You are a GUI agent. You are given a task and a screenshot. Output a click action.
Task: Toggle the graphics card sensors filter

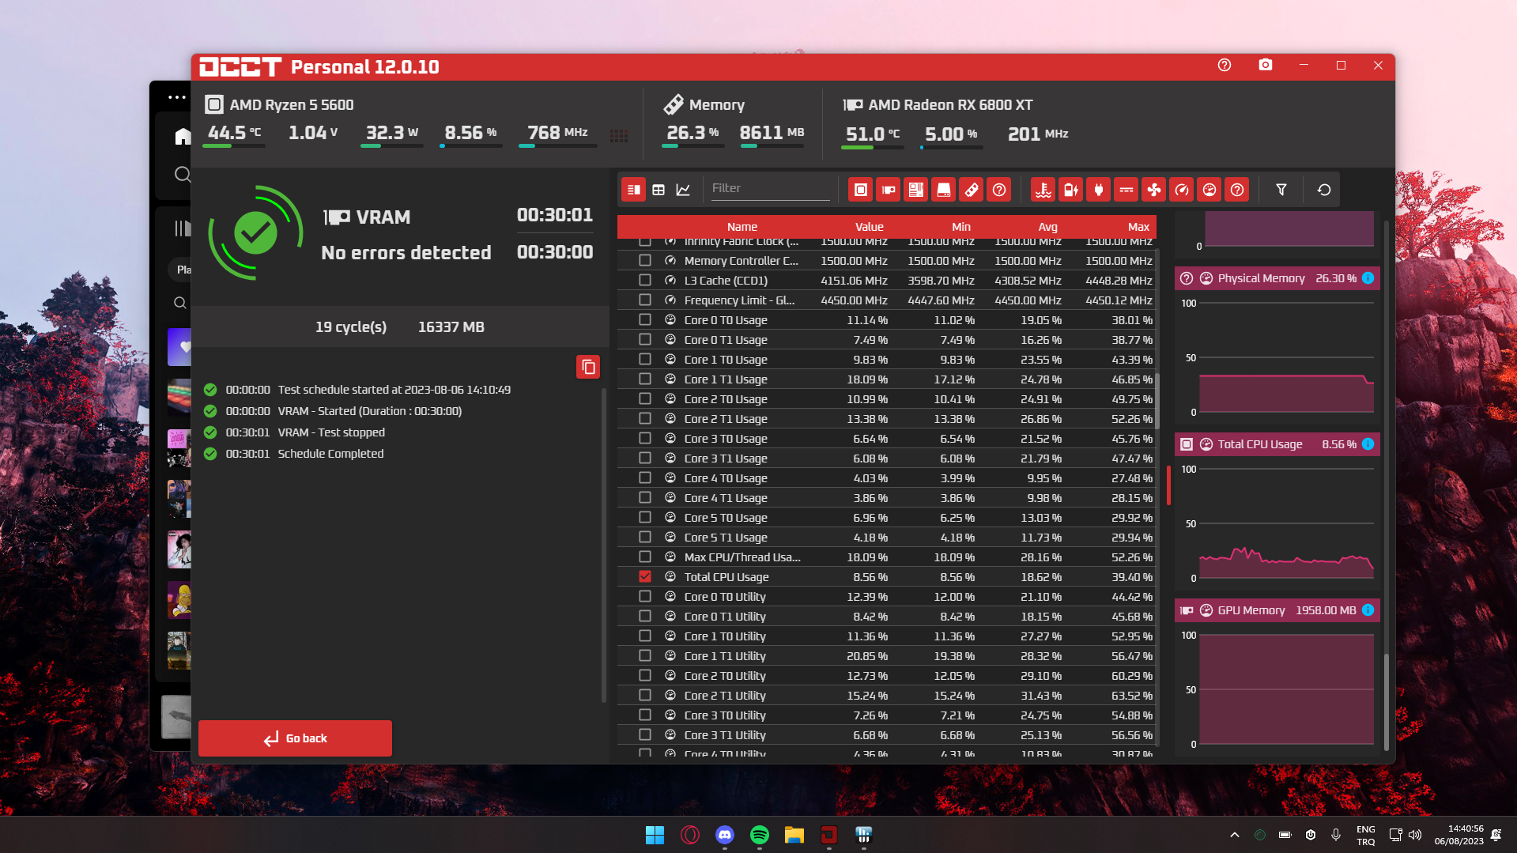coord(888,190)
